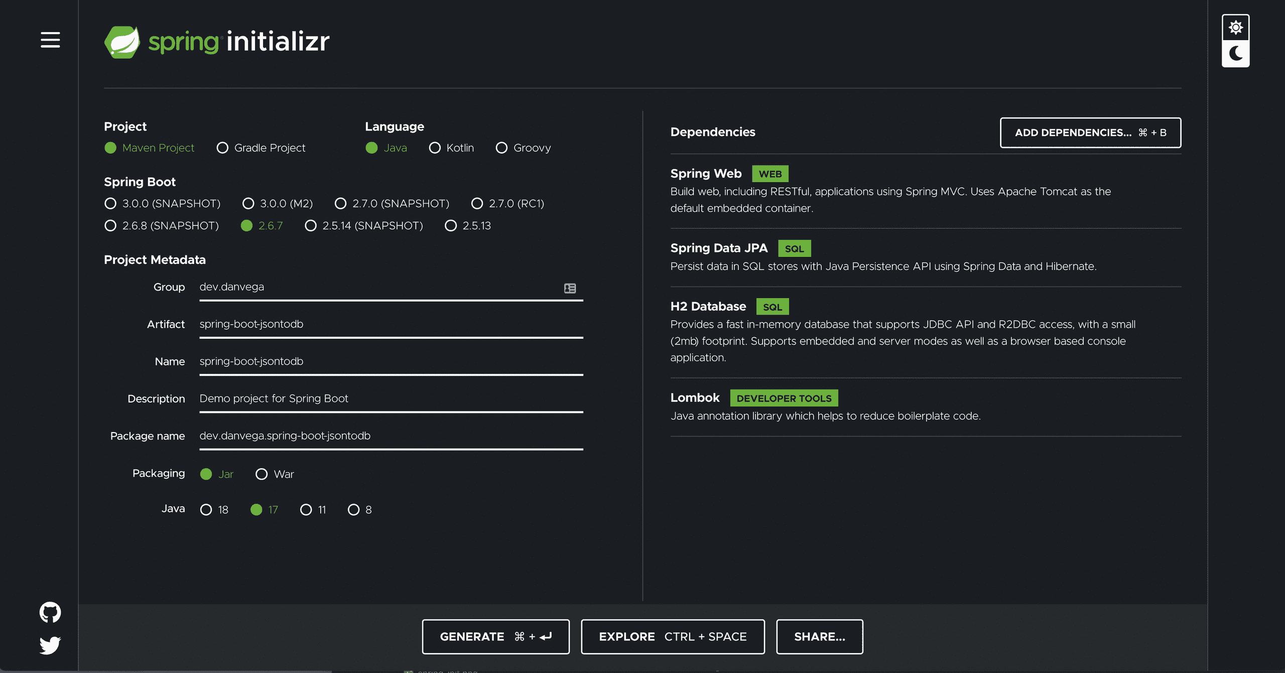The image size is (1285, 673).
Task: Click the Artifact text field
Action: tap(391, 324)
